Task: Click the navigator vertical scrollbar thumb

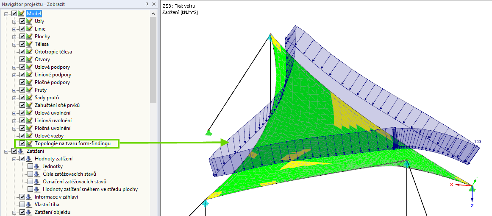Action: point(153,60)
